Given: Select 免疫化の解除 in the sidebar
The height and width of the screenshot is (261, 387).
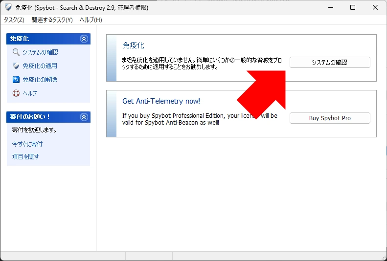Looking at the screenshot, I should coord(40,80).
